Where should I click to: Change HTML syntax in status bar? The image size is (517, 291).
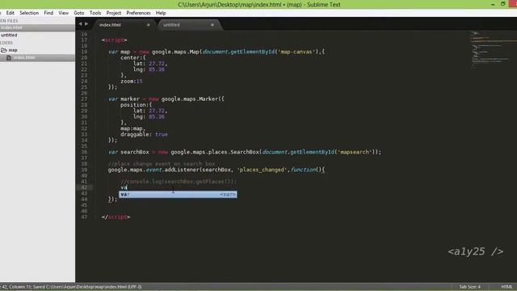(506, 287)
